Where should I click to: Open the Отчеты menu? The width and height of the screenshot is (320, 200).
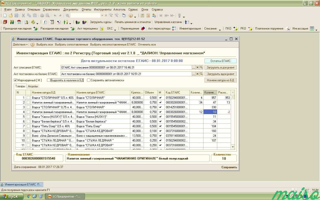[86, 9]
